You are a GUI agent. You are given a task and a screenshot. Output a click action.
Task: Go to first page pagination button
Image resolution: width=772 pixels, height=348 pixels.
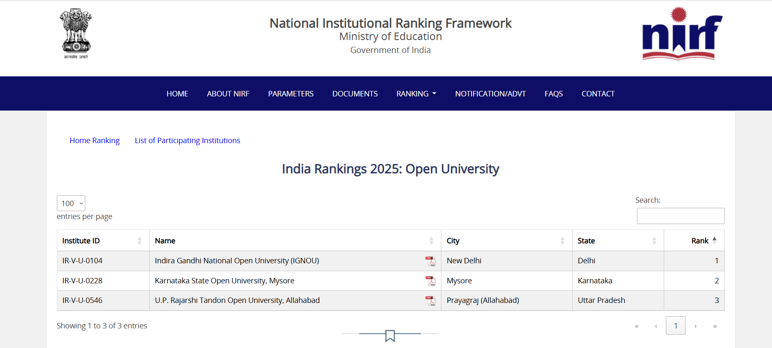click(637, 326)
